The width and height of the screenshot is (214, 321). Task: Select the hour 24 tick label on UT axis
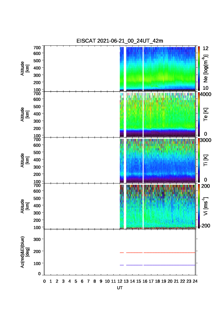pos(195,281)
